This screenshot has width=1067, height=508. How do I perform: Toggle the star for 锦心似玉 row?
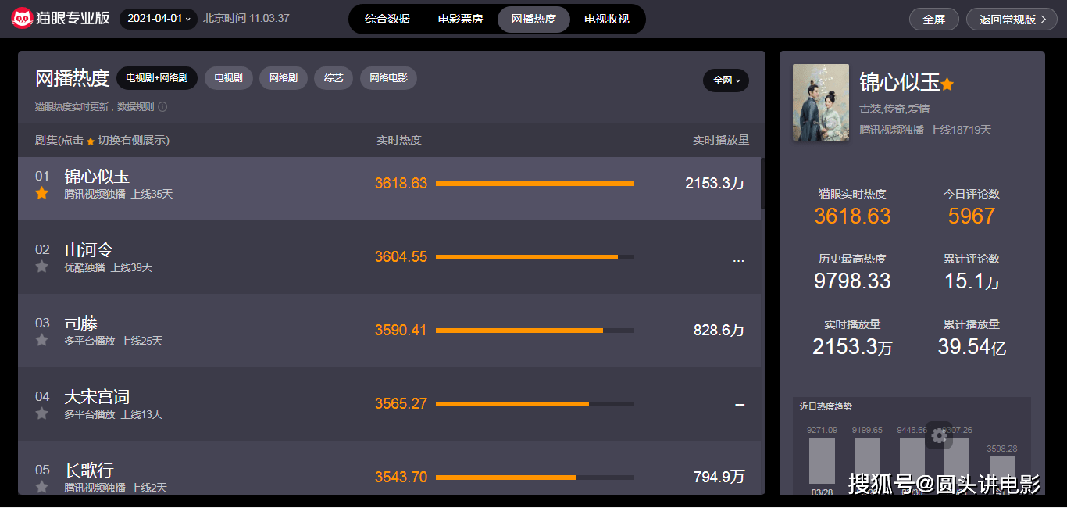42,193
